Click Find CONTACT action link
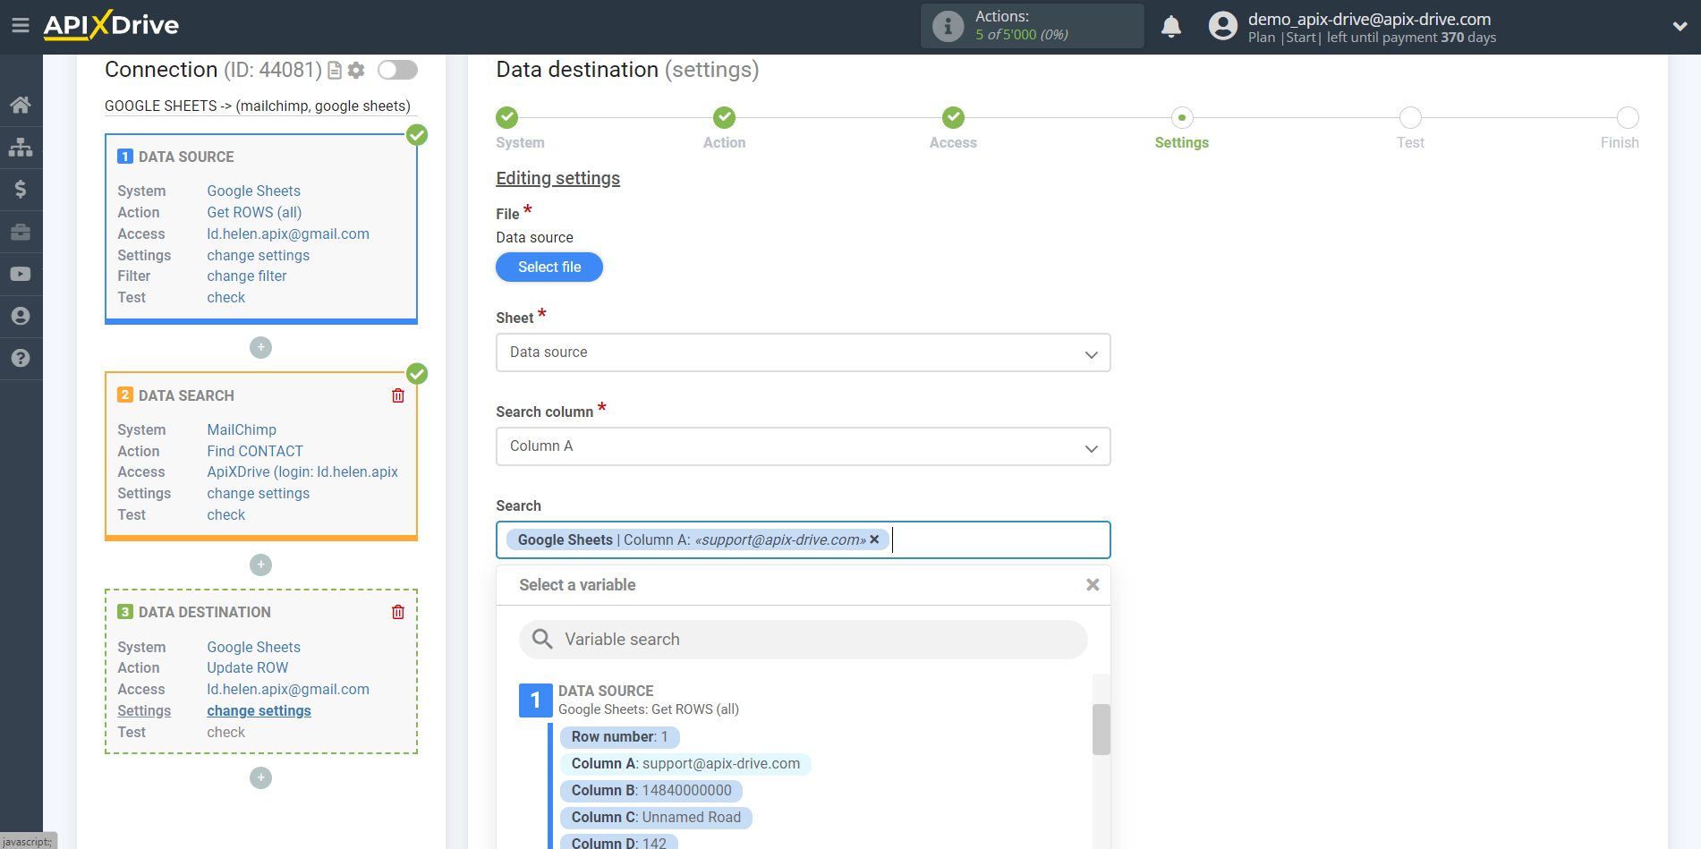This screenshot has width=1701, height=849. pyautogui.click(x=255, y=451)
